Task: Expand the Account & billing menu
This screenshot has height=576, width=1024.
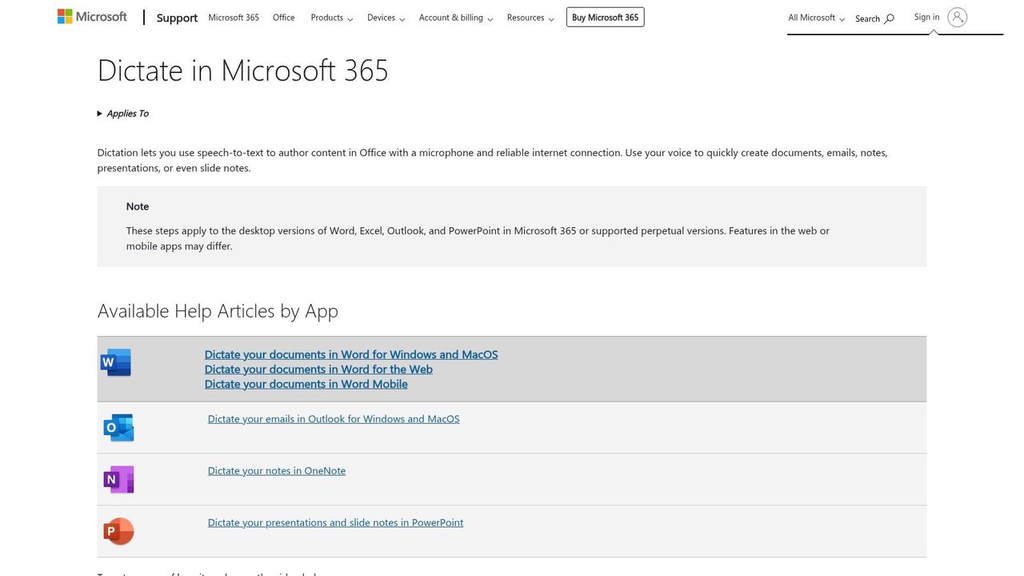Action: [x=456, y=18]
